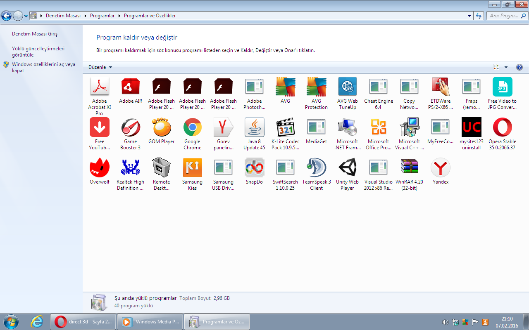Open Yüklü güncelleştirmeleri görüntüle link
This screenshot has width=529, height=330.
(x=38, y=52)
